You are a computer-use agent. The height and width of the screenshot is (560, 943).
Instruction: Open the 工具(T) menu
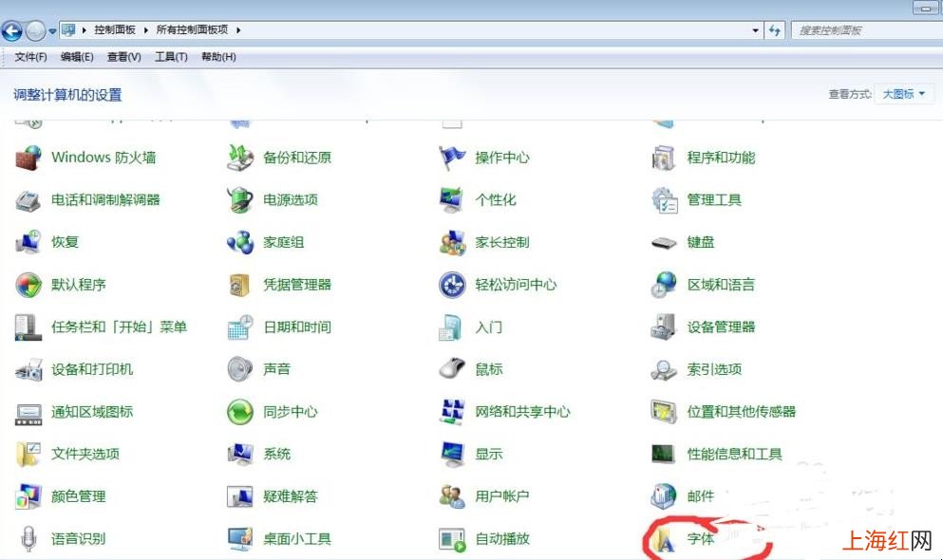(x=171, y=57)
